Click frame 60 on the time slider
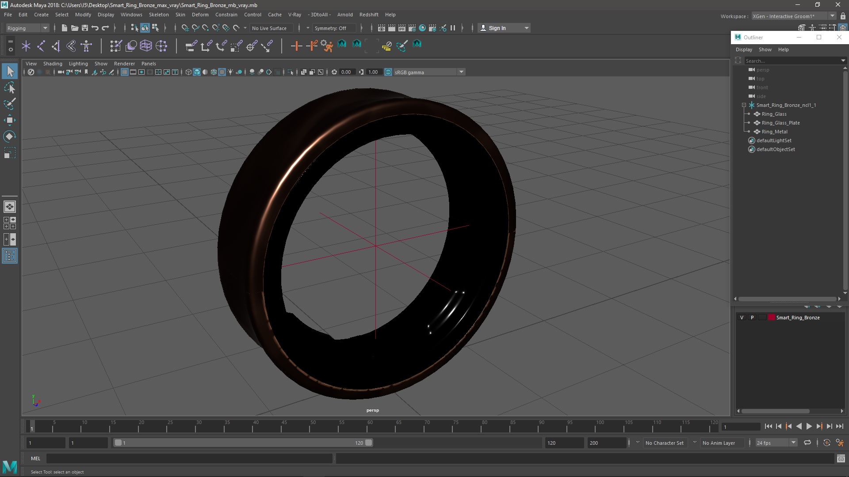849x477 pixels. 370,426
